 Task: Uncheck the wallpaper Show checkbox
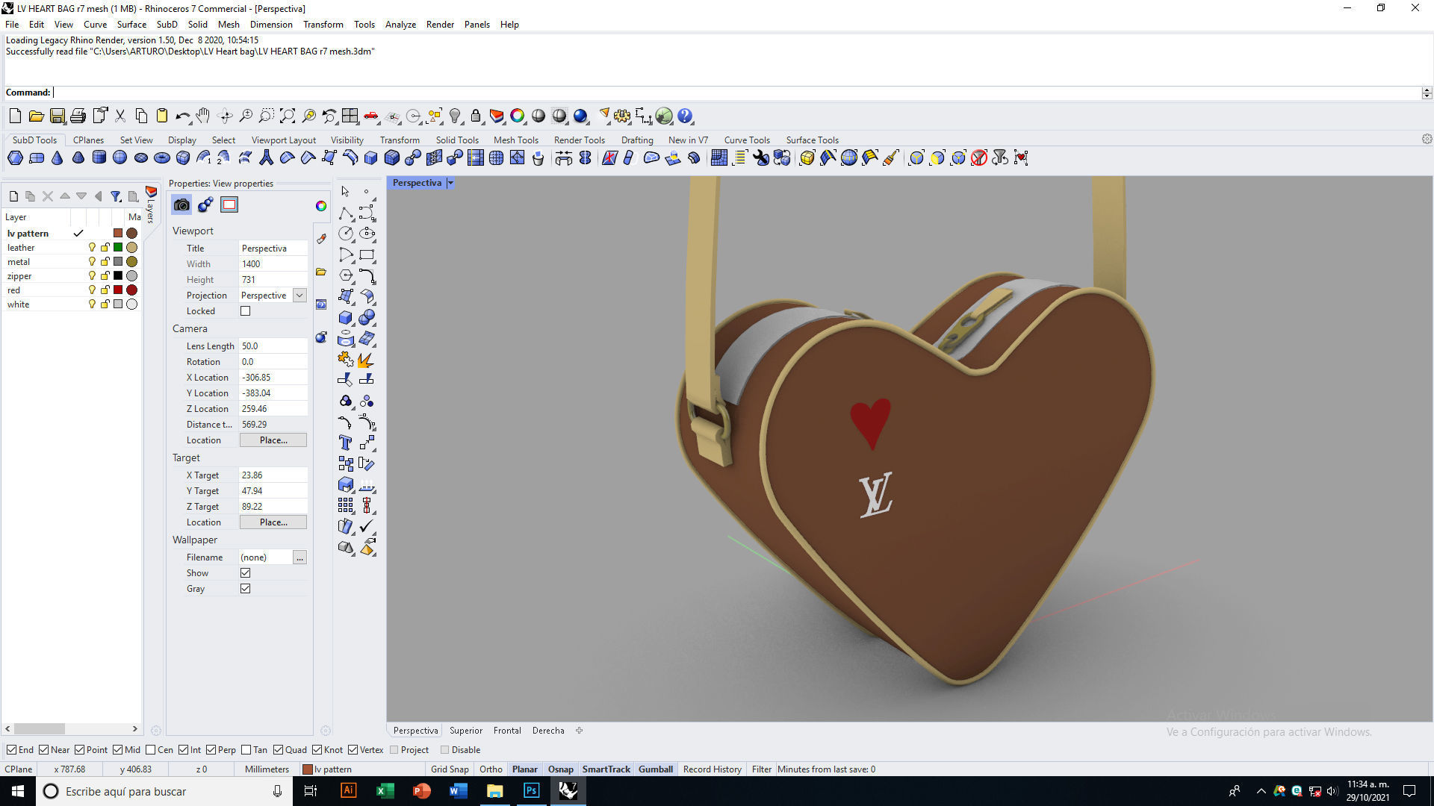pyautogui.click(x=245, y=573)
